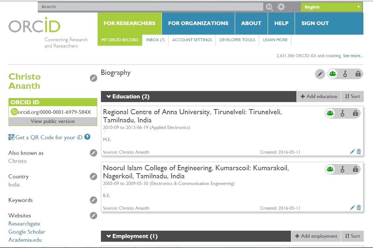The image size is (373, 248).
Task: Click the ORCID logo
Action: 34,25
